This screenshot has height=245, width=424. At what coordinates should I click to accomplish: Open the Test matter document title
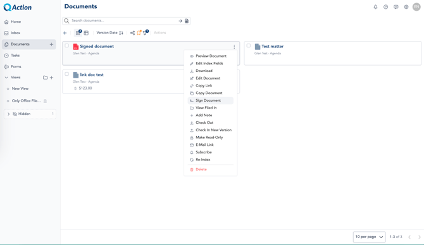tap(273, 46)
